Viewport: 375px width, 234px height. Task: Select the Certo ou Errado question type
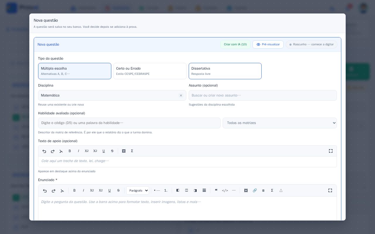tap(150, 71)
